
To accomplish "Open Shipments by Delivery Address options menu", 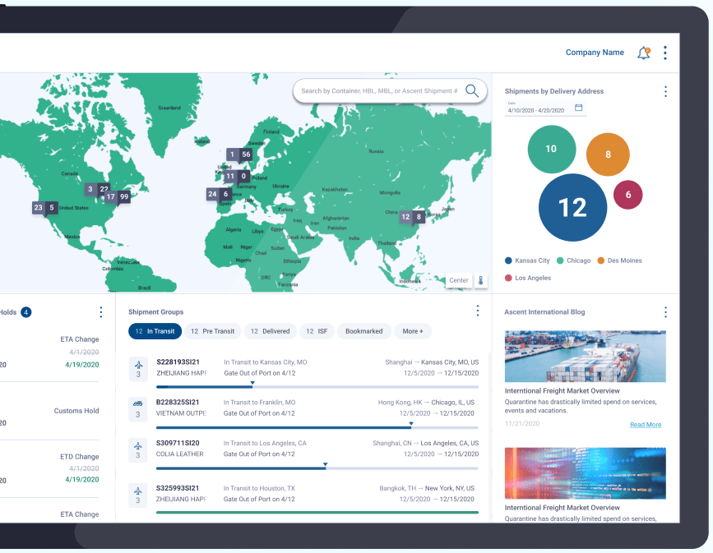I will 665,91.
